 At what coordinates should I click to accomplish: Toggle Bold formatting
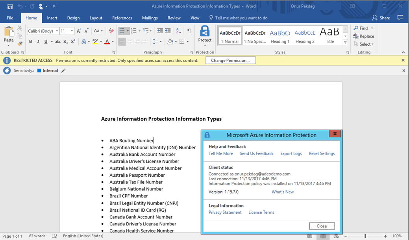point(31,42)
